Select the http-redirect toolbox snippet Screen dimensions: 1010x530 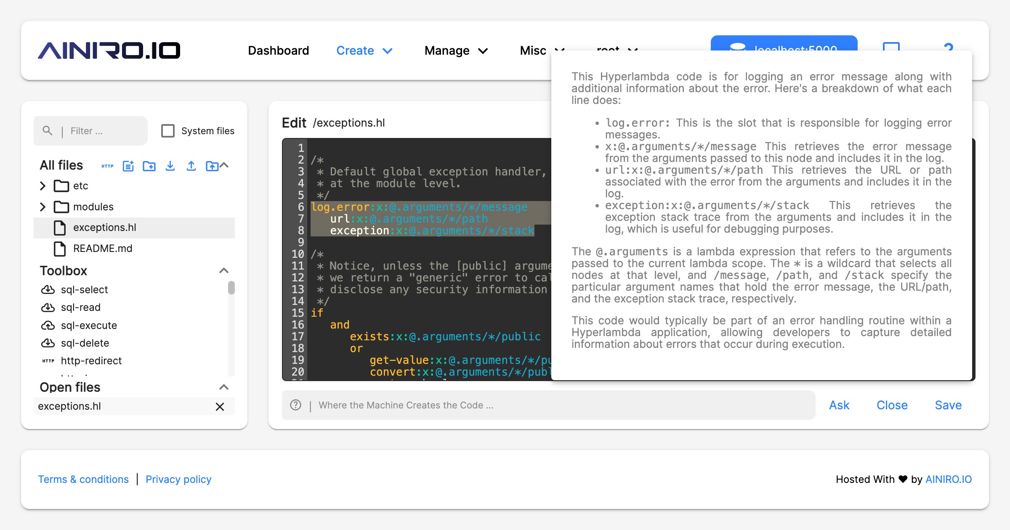[x=91, y=360]
